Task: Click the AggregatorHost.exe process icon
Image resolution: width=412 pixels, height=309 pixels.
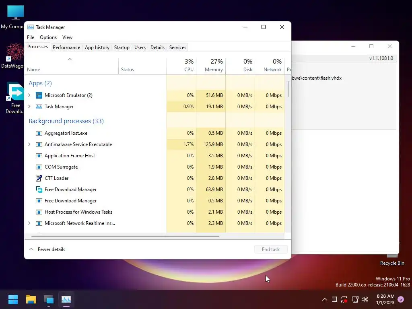Action: 39,133
